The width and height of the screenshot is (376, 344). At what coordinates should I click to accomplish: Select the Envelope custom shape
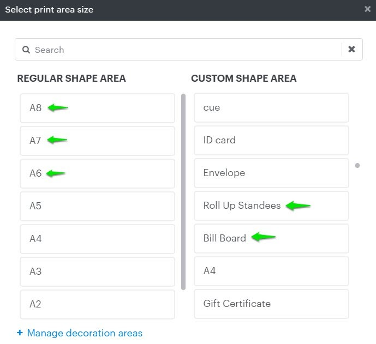point(271,173)
